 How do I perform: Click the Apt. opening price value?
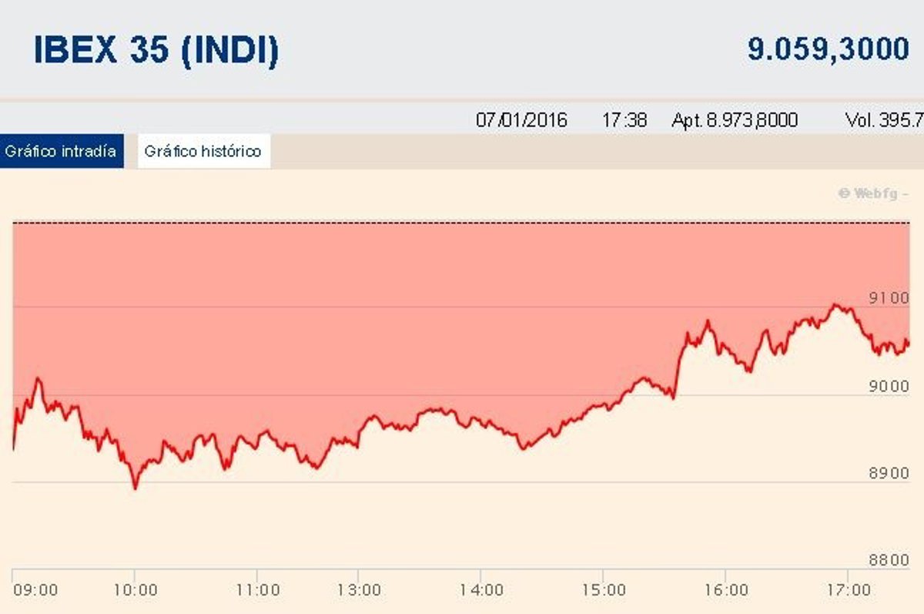point(735,120)
